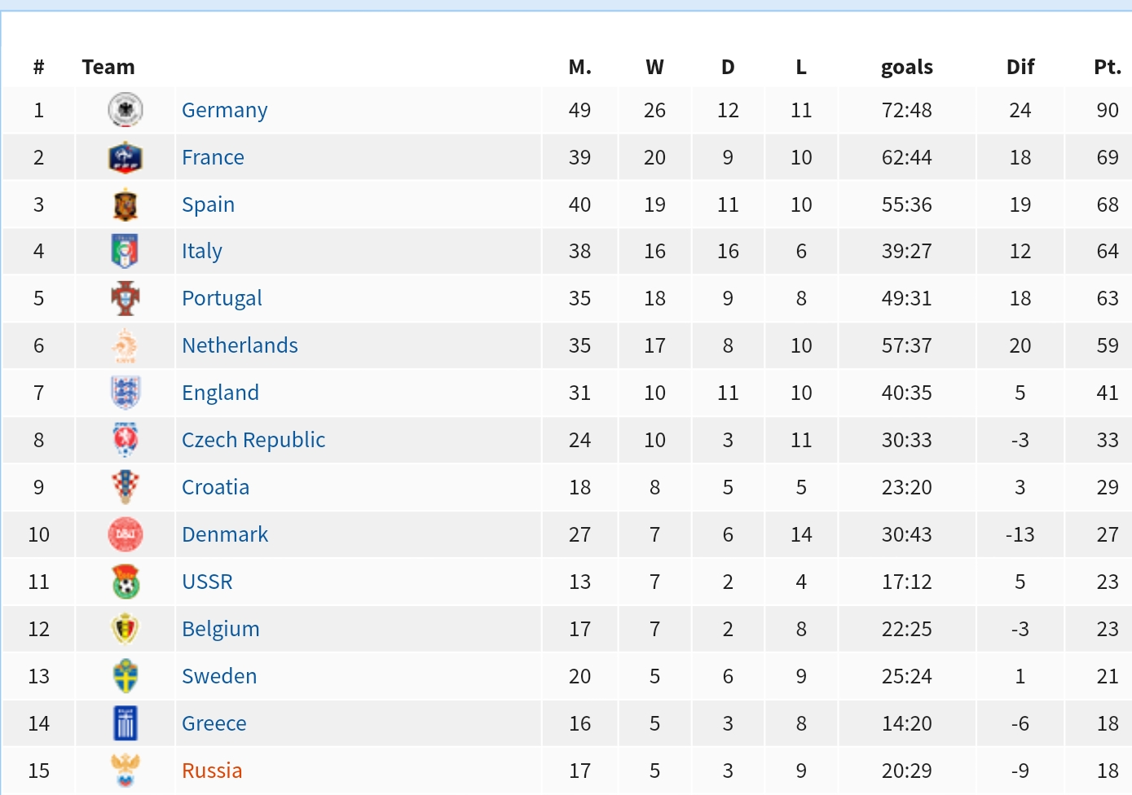Open the Czech Republic team link

253,440
